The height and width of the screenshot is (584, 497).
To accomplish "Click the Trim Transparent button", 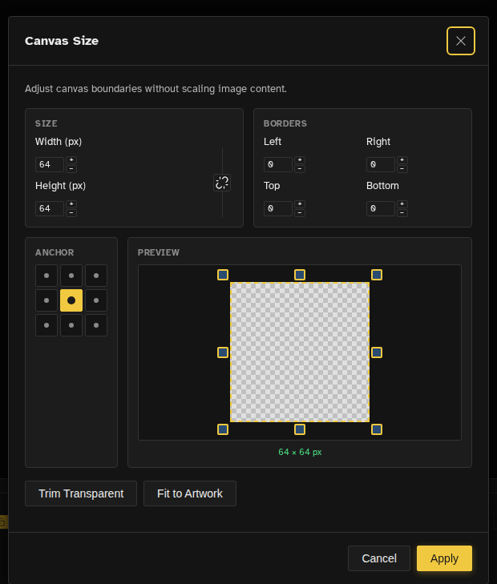I will [81, 493].
